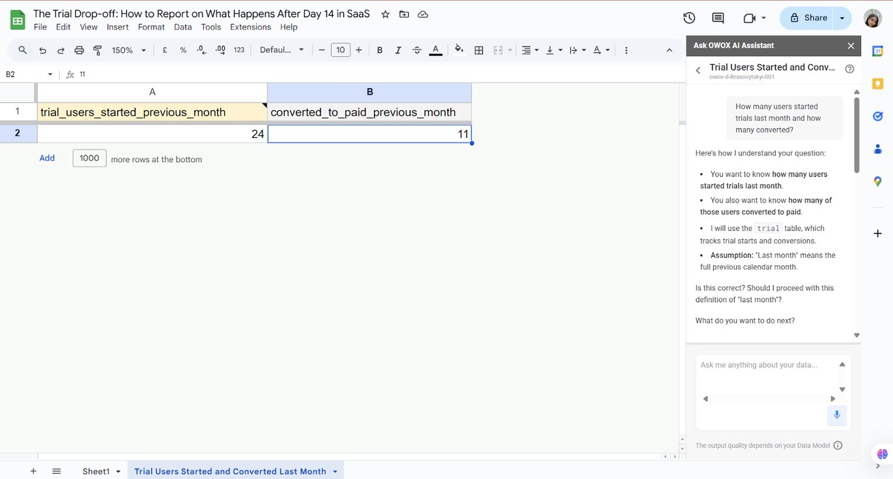893x479 pixels.
Task: Increase decimal places
Action: (220, 50)
